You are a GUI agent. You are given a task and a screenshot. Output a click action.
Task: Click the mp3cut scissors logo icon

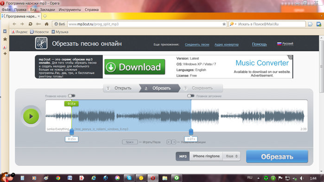(x=41, y=43)
